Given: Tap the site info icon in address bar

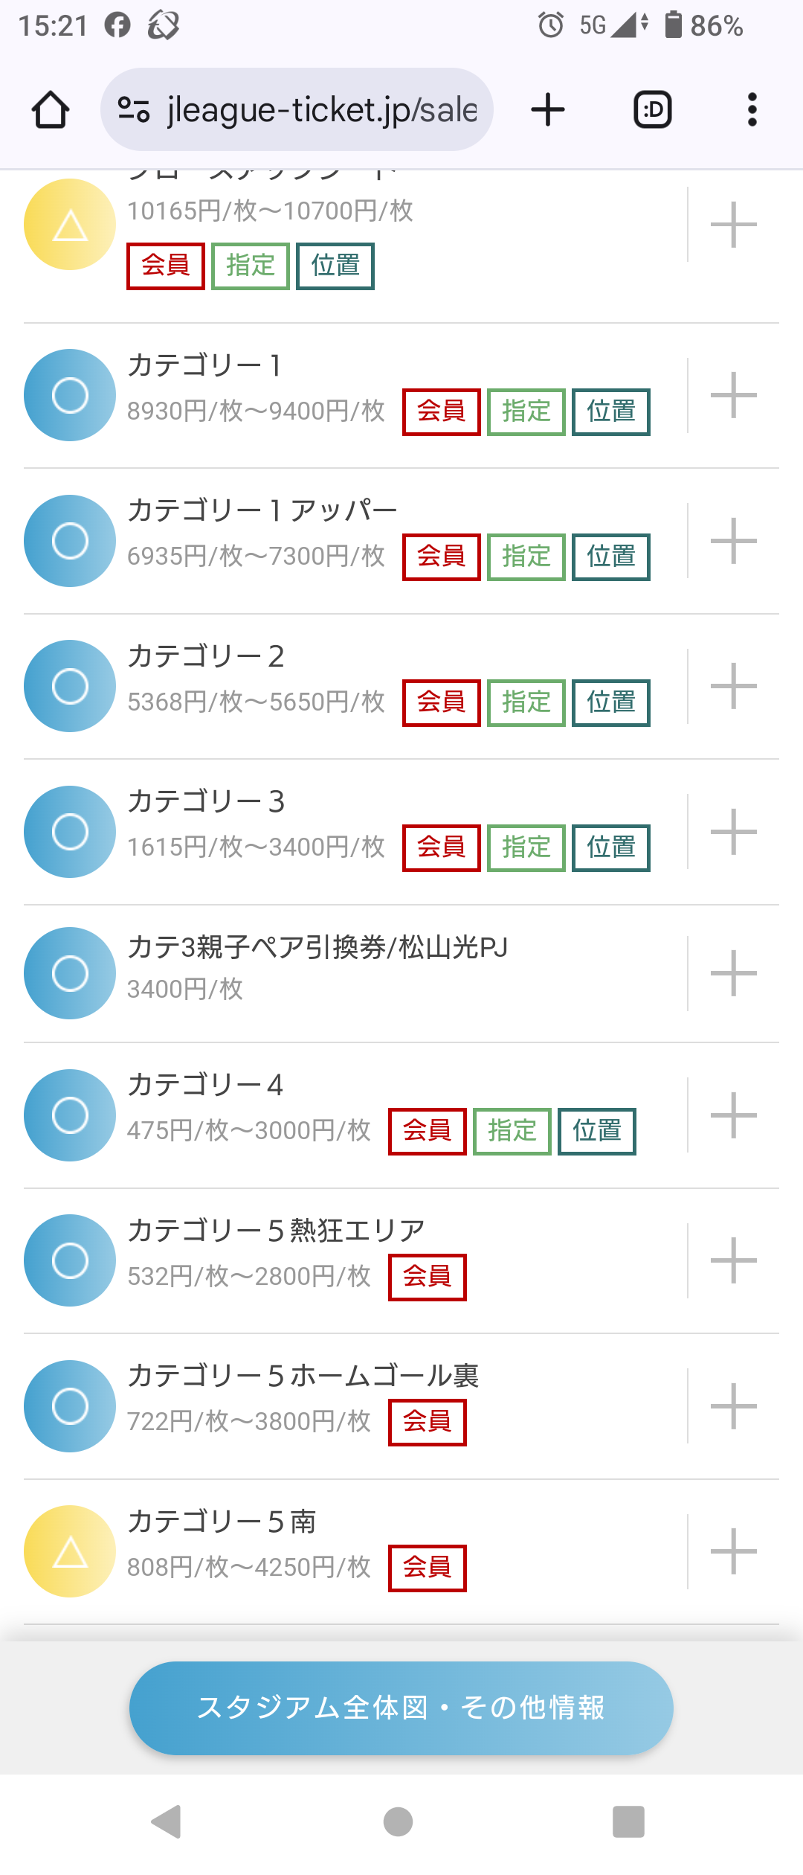Looking at the screenshot, I should [134, 110].
